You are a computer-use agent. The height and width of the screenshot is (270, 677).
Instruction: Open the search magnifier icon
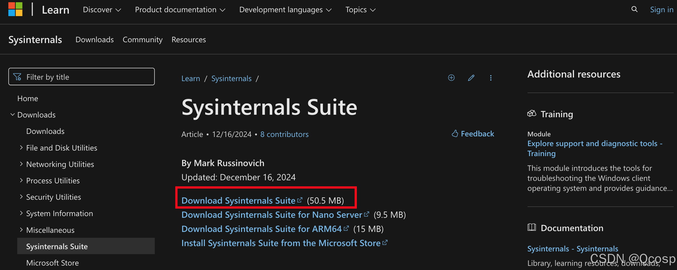pos(634,9)
